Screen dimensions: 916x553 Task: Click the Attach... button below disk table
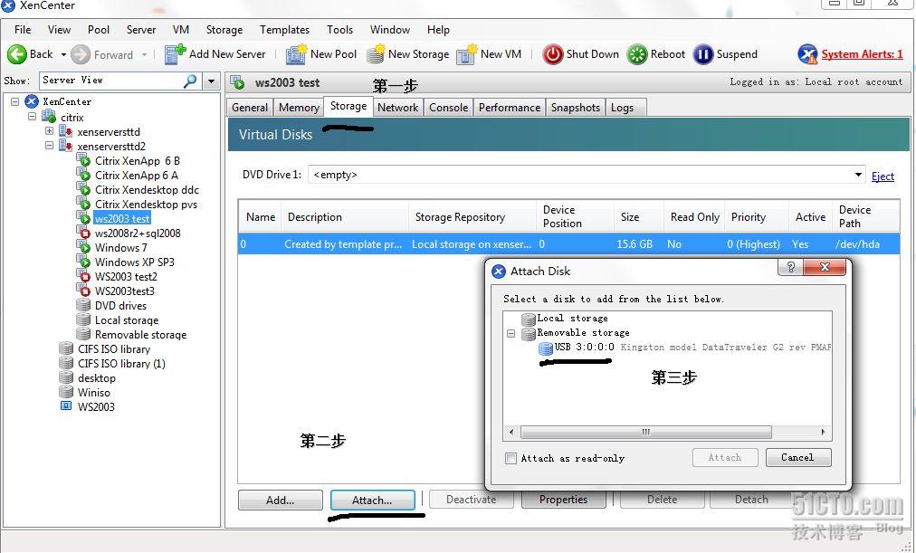(372, 501)
